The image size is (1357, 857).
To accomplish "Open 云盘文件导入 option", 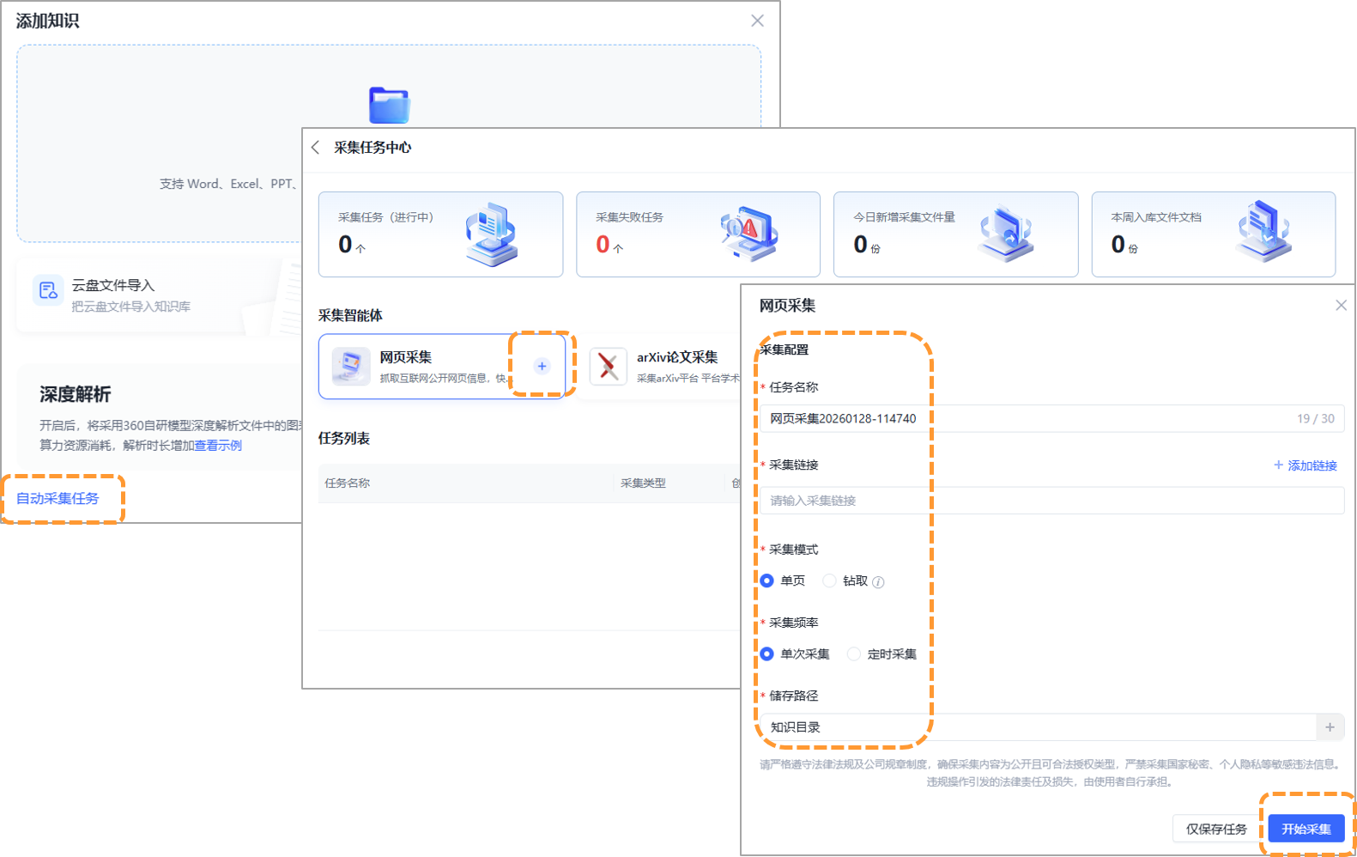I will pyautogui.click(x=159, y=295).
